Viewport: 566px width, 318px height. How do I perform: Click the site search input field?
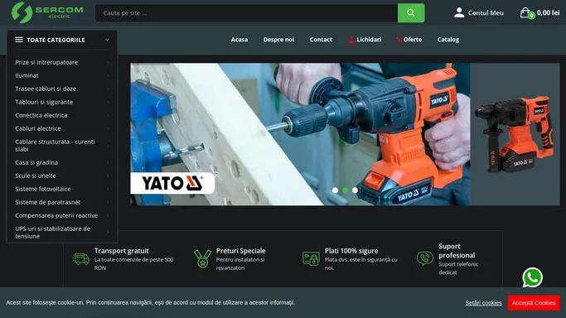coord(247,13)
